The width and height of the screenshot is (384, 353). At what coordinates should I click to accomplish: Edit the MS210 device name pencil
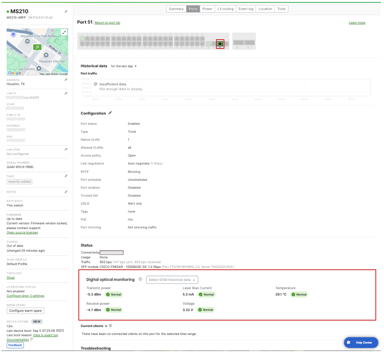[x=66, y=12]
